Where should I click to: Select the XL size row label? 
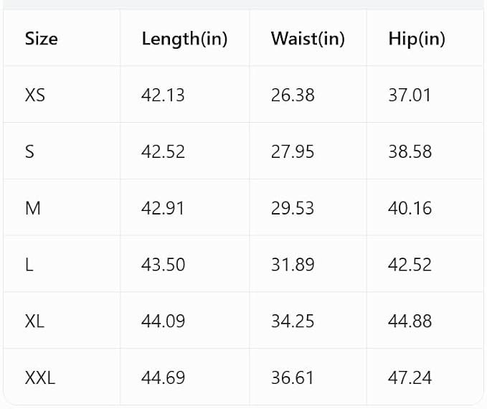(x=34, y=321)
